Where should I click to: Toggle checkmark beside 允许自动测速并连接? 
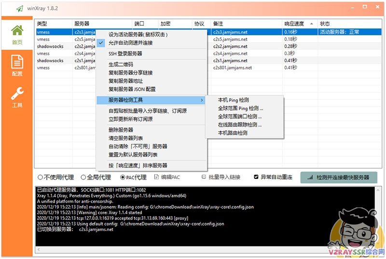tap(101, 43)
